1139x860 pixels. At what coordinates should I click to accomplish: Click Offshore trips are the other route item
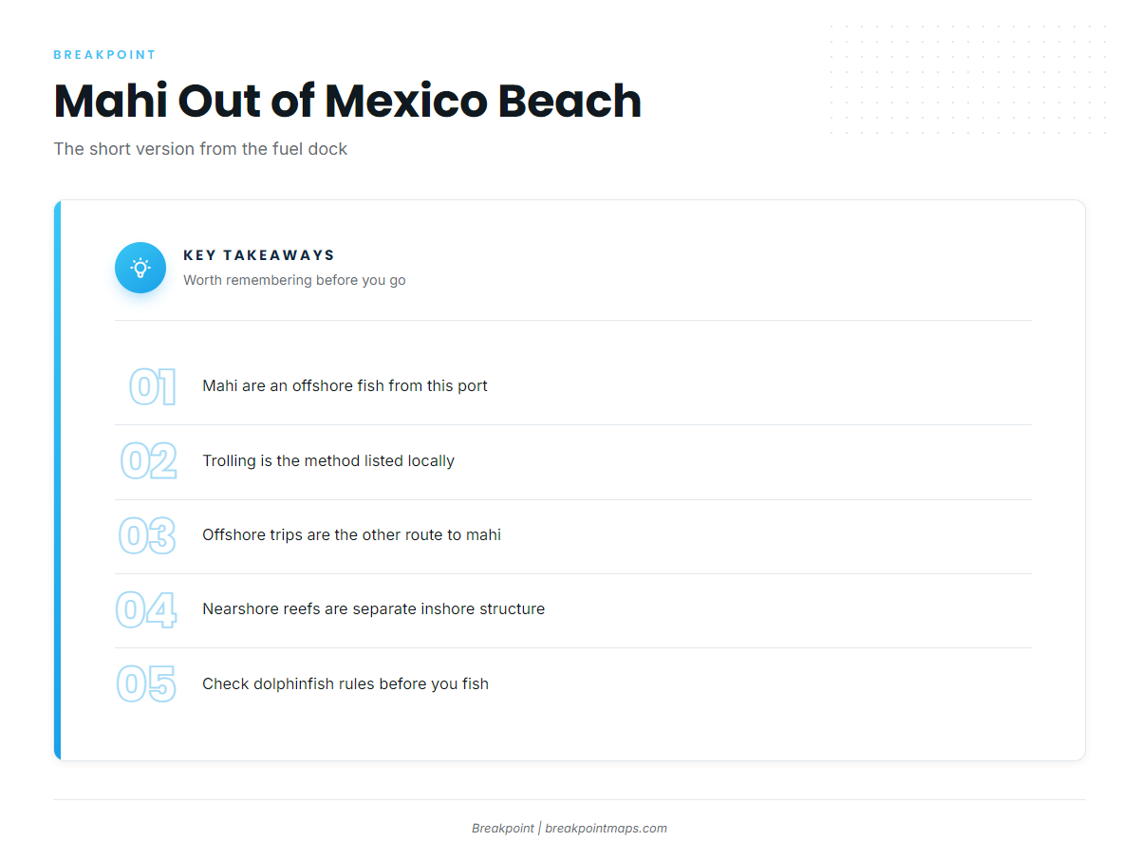(351, 534)
